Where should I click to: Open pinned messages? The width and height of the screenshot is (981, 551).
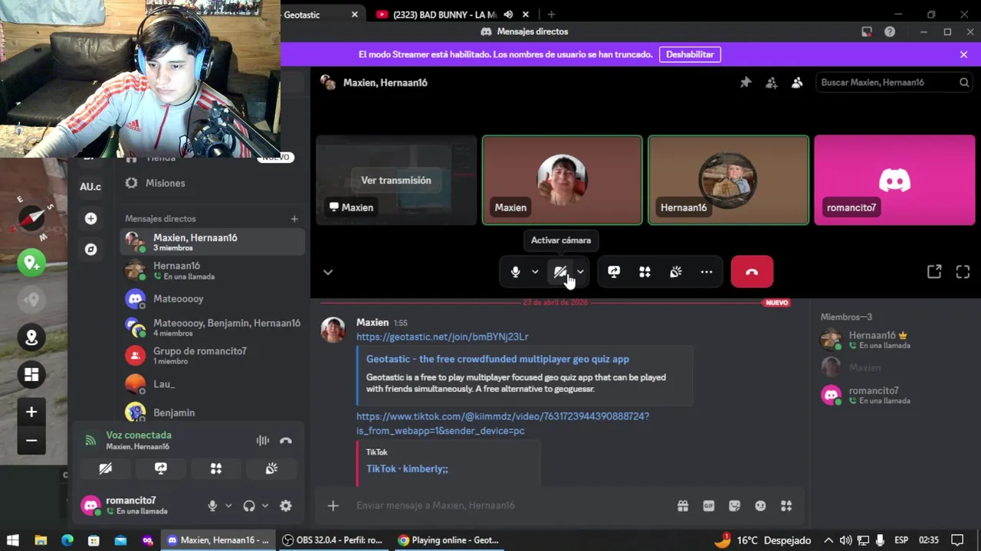tap(746, 83)
